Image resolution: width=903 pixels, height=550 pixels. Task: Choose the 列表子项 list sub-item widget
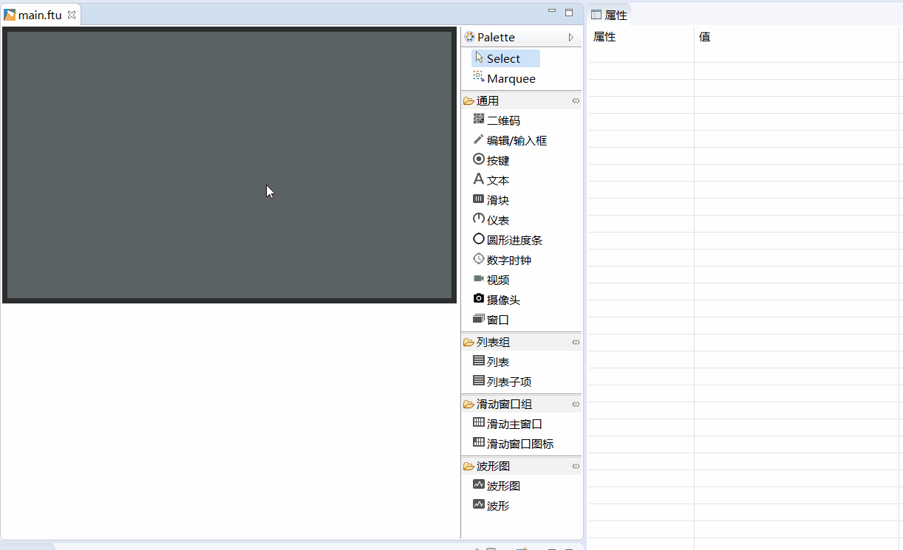tap(502, 382)
